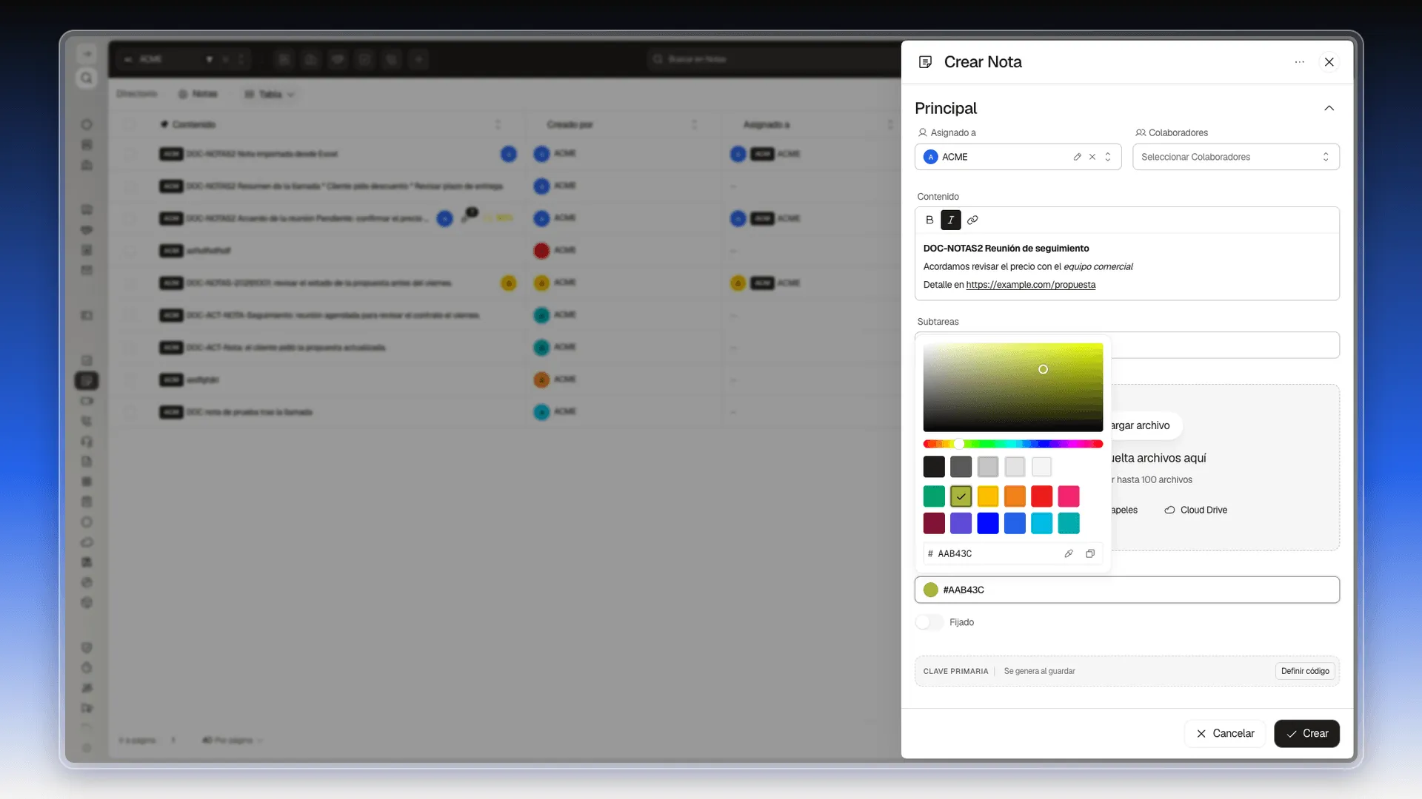
Task: Close the Crear Nota panel
Action: click(1329, 62)
